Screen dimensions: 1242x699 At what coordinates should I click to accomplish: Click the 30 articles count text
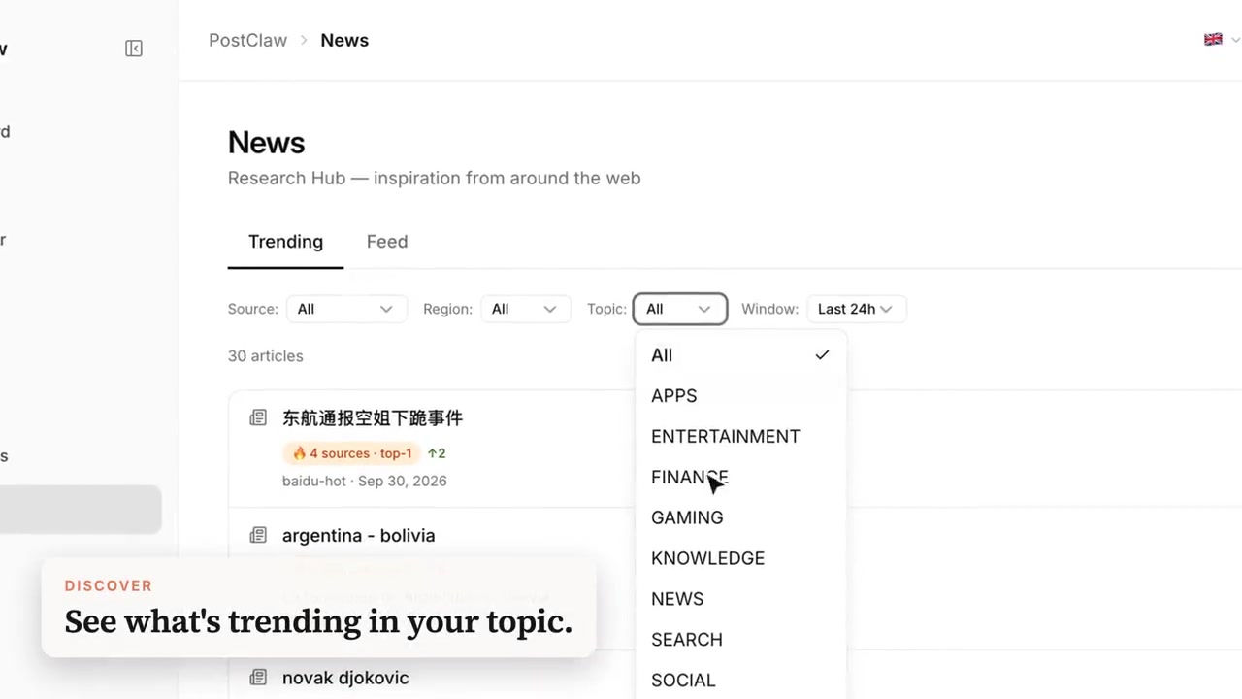[x=265, y=355]
